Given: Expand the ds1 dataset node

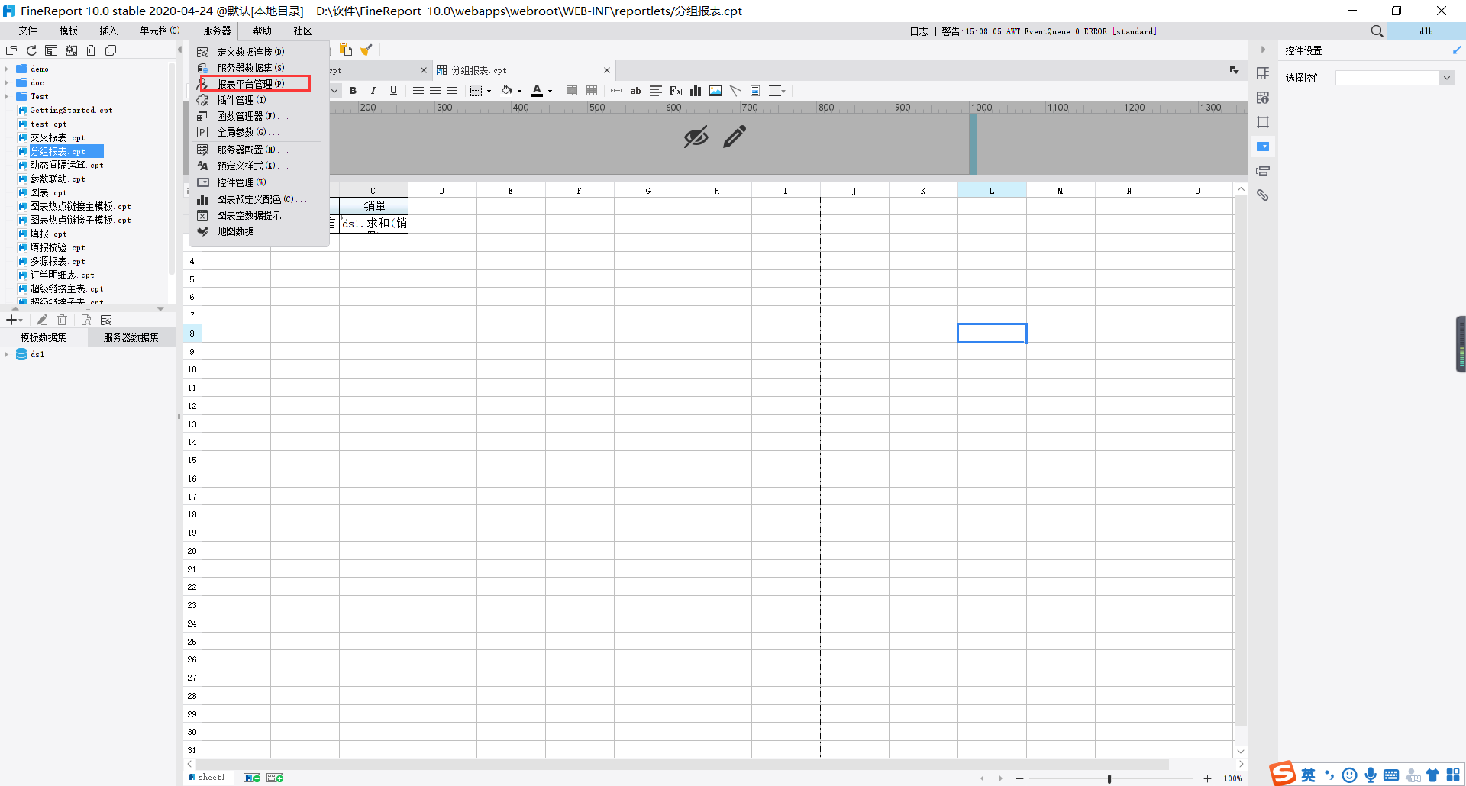Looking at the screenshot, I should (x=7, y=354).
